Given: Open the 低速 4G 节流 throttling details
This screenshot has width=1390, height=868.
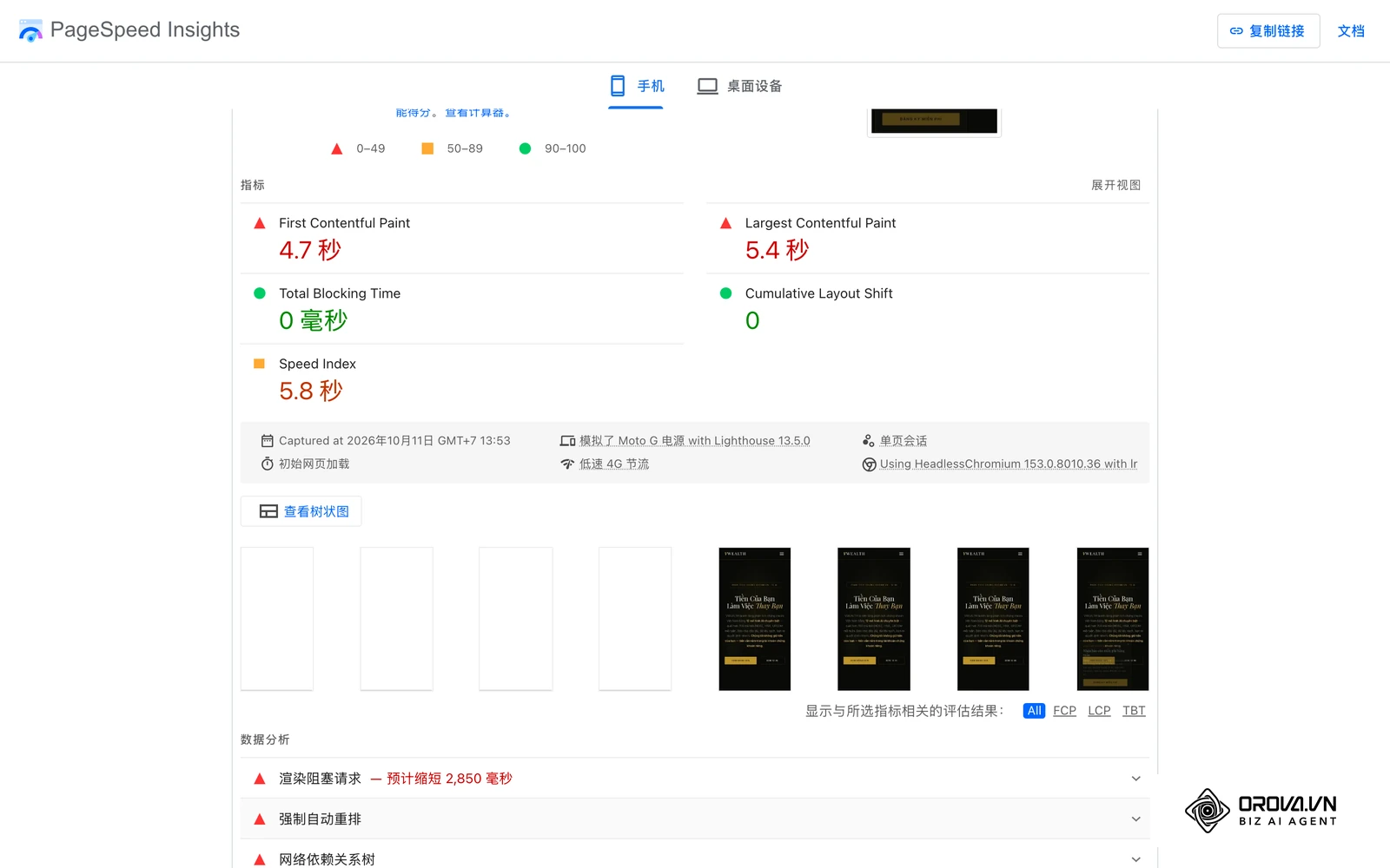Looking at the screenshot, I should coord(614,464).
